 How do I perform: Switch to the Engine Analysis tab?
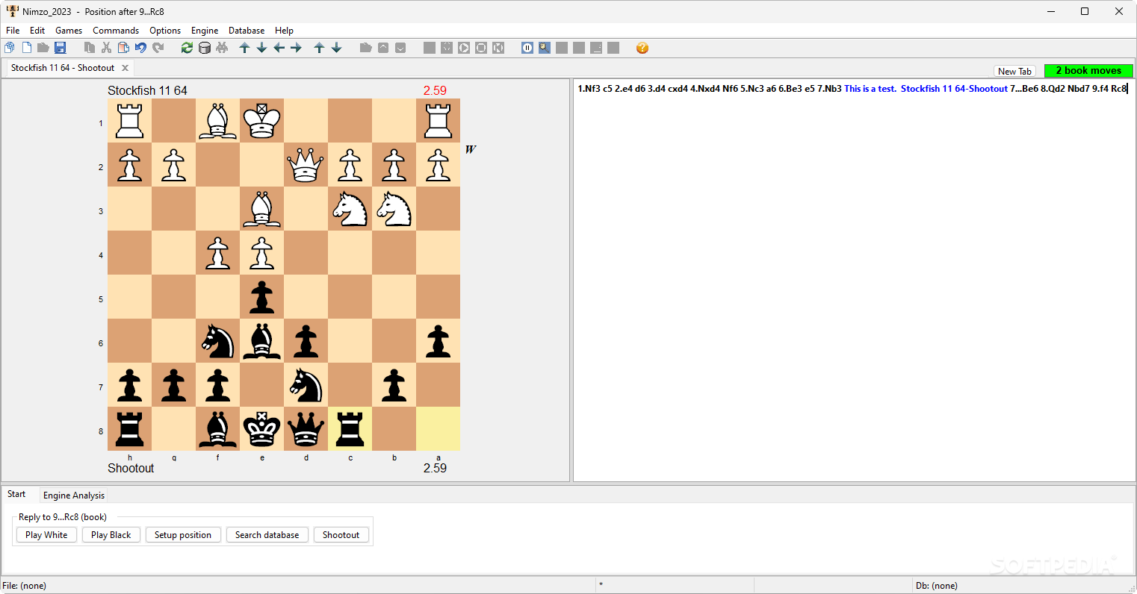coord(74,495)
